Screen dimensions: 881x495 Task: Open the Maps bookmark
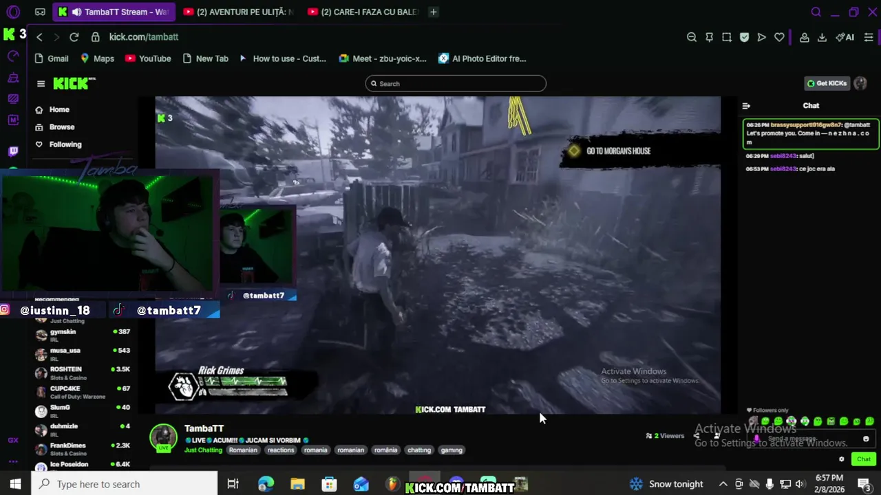click(x=97, y=58)
